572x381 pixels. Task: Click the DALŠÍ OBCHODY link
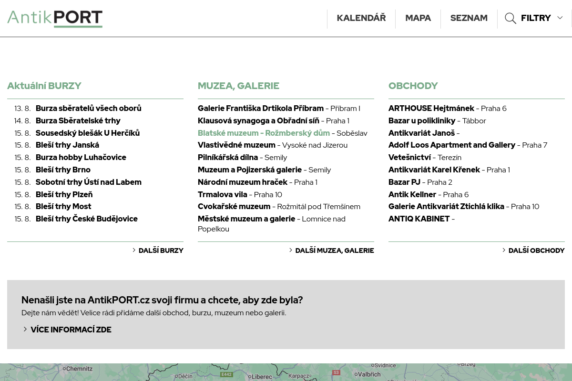537,251
